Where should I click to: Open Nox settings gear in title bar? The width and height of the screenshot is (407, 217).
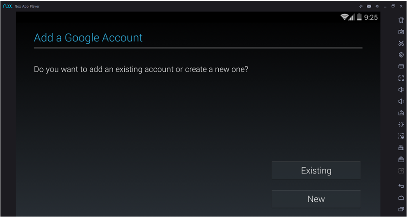[x=377, y=6]
